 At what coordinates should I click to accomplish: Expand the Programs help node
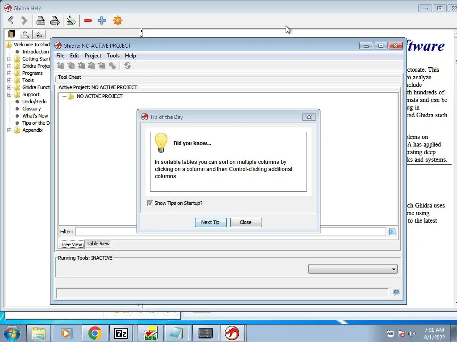9,73
